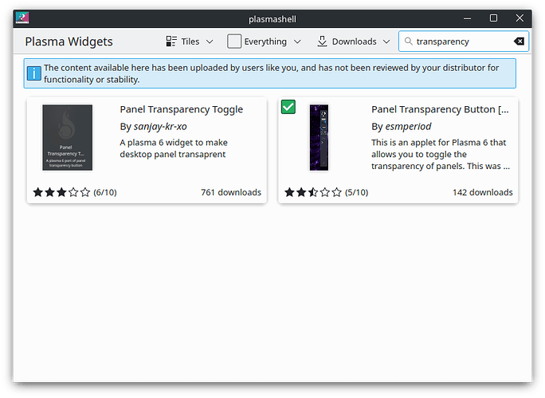Clear the search text field
The image size is (545, 398).
click(519, 41)
